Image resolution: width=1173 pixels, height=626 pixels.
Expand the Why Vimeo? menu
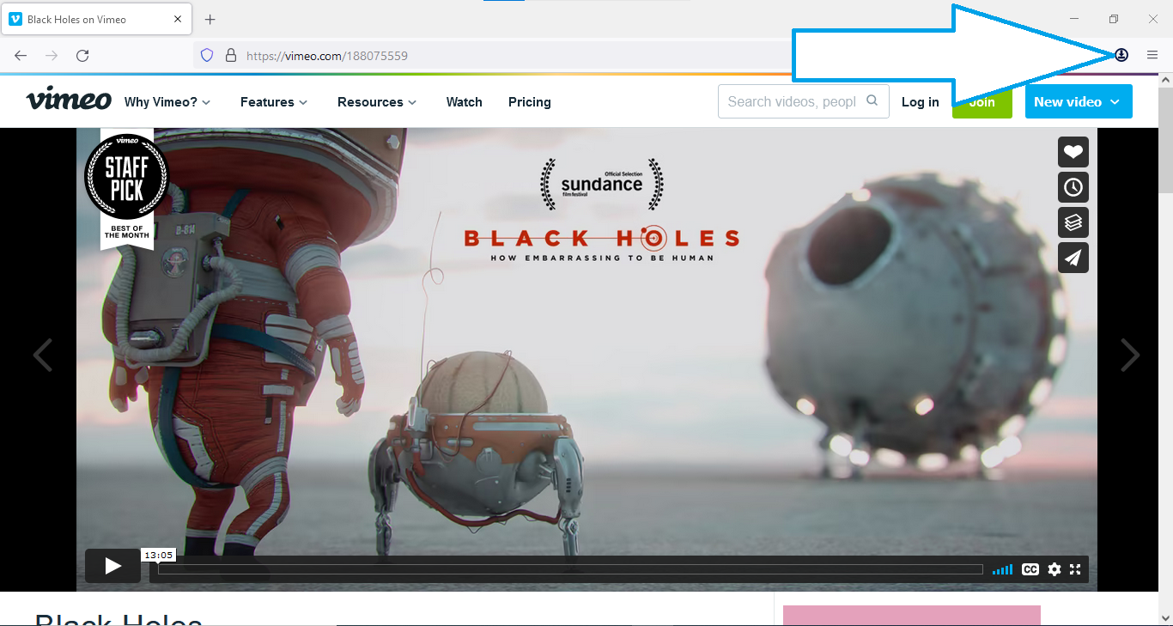pyautogui.click(x=167, y=101)
